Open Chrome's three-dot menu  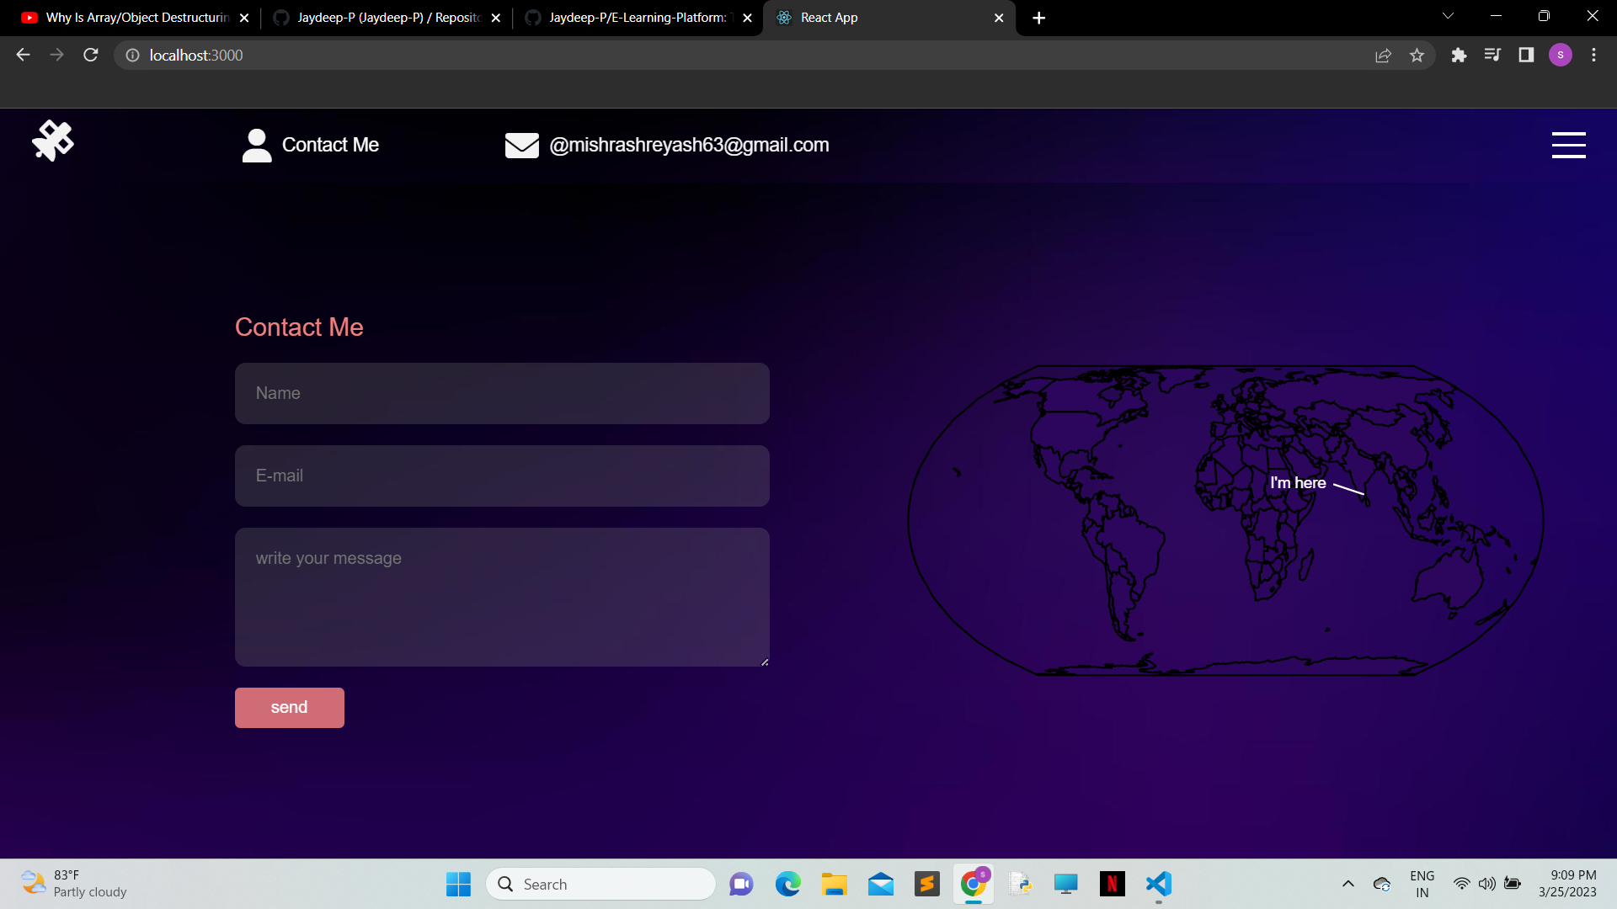(1593, 55)
